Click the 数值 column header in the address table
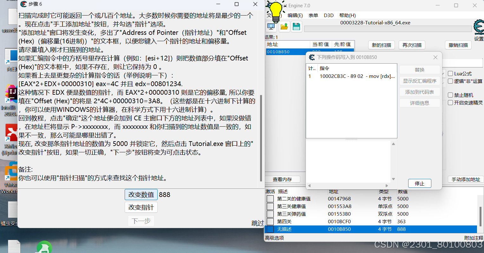Screen dimensions: 484x253 click(x=403, y=191)
